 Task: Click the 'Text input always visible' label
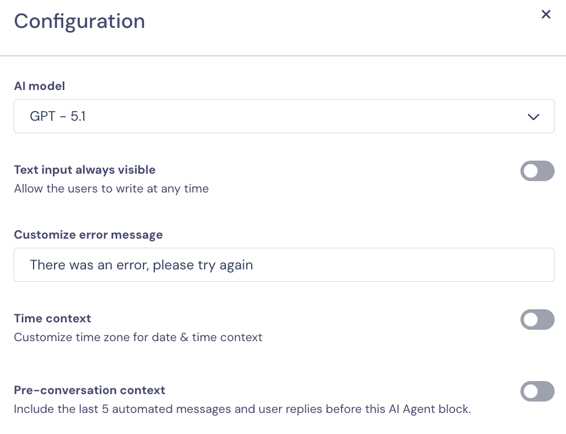[x=84, y=170]
